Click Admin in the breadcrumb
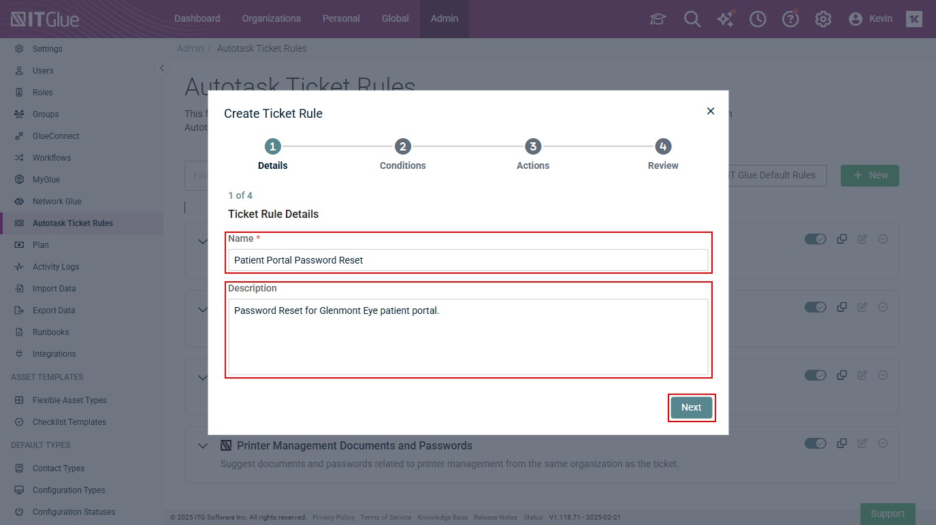Image resolution: width=936 pixels, height=525 pixels. pyautogui.click(x=191, y=48)
